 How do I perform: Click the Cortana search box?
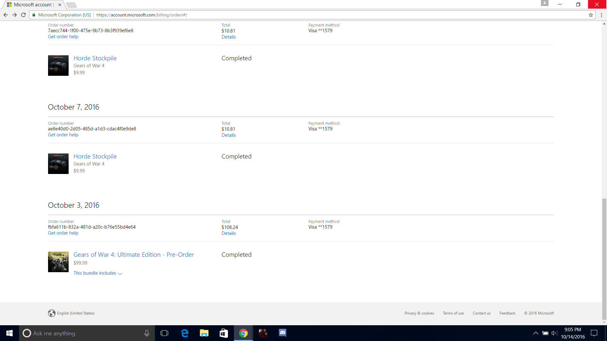pyautogui.click(x=87, y=333)
